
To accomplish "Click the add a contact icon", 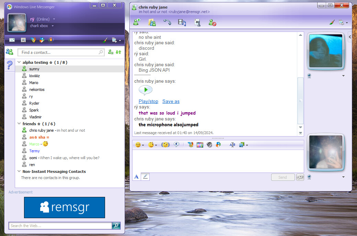I will point(111,52).
